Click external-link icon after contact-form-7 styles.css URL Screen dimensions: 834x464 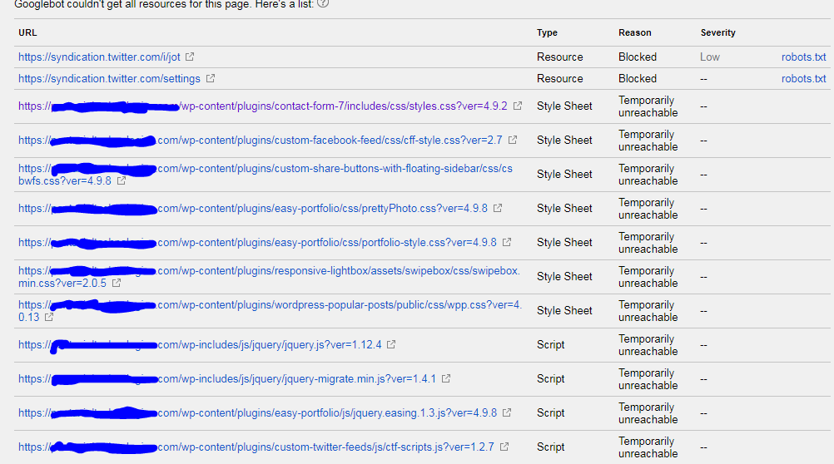pos(518,106)
